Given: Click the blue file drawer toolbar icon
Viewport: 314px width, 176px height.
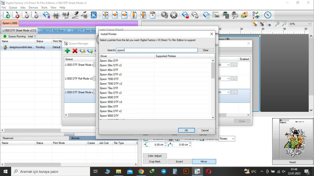Looking at the screenshot, I should click(94, 15).
